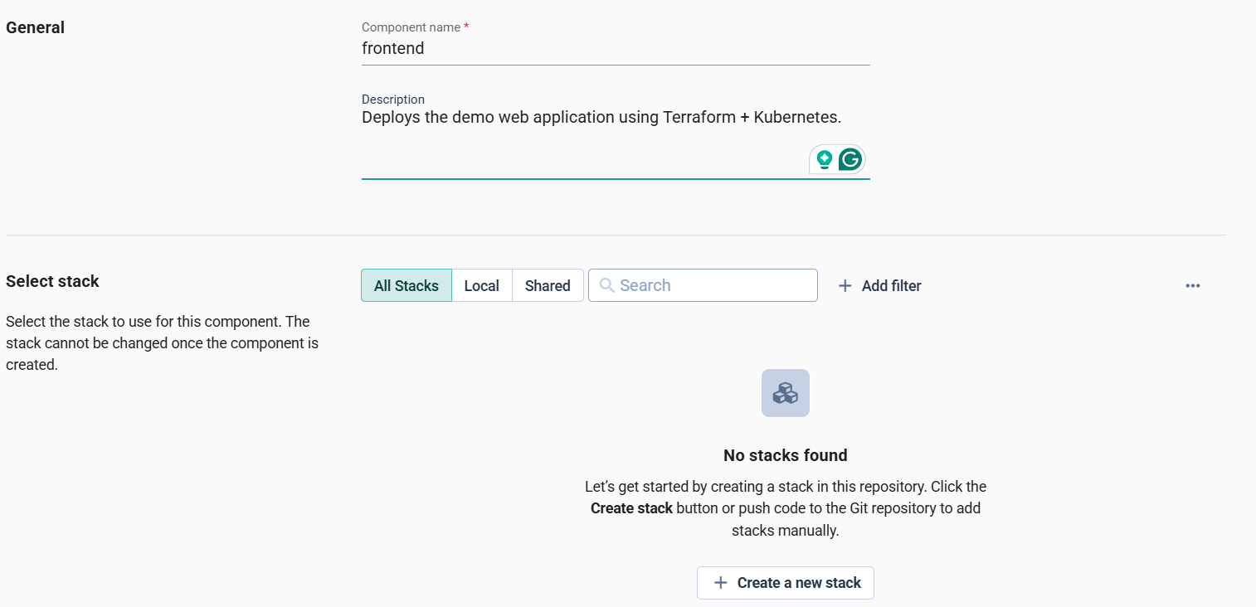Click the Create a new stack button
This screenshot has height=607, width=1256.
(x=785, y=583)
